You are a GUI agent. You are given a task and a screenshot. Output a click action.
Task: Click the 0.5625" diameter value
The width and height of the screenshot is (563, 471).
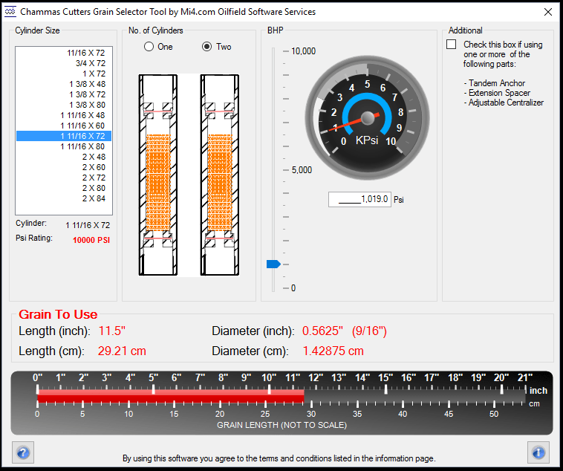pyautogui.click(x=322, y=331)
